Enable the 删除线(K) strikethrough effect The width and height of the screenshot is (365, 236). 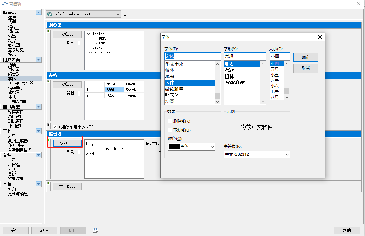(x=169, y=121)
